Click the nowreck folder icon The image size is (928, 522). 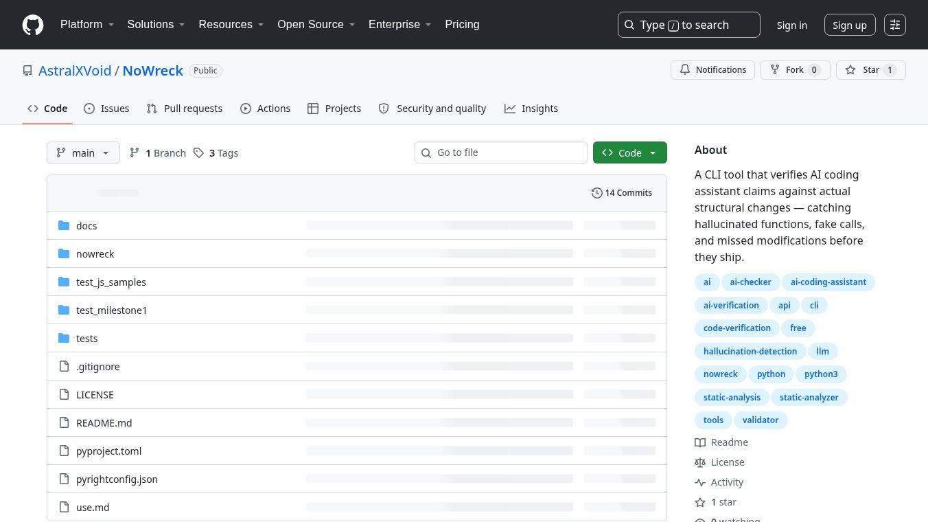pyautogui.click(x=65, y=253)
